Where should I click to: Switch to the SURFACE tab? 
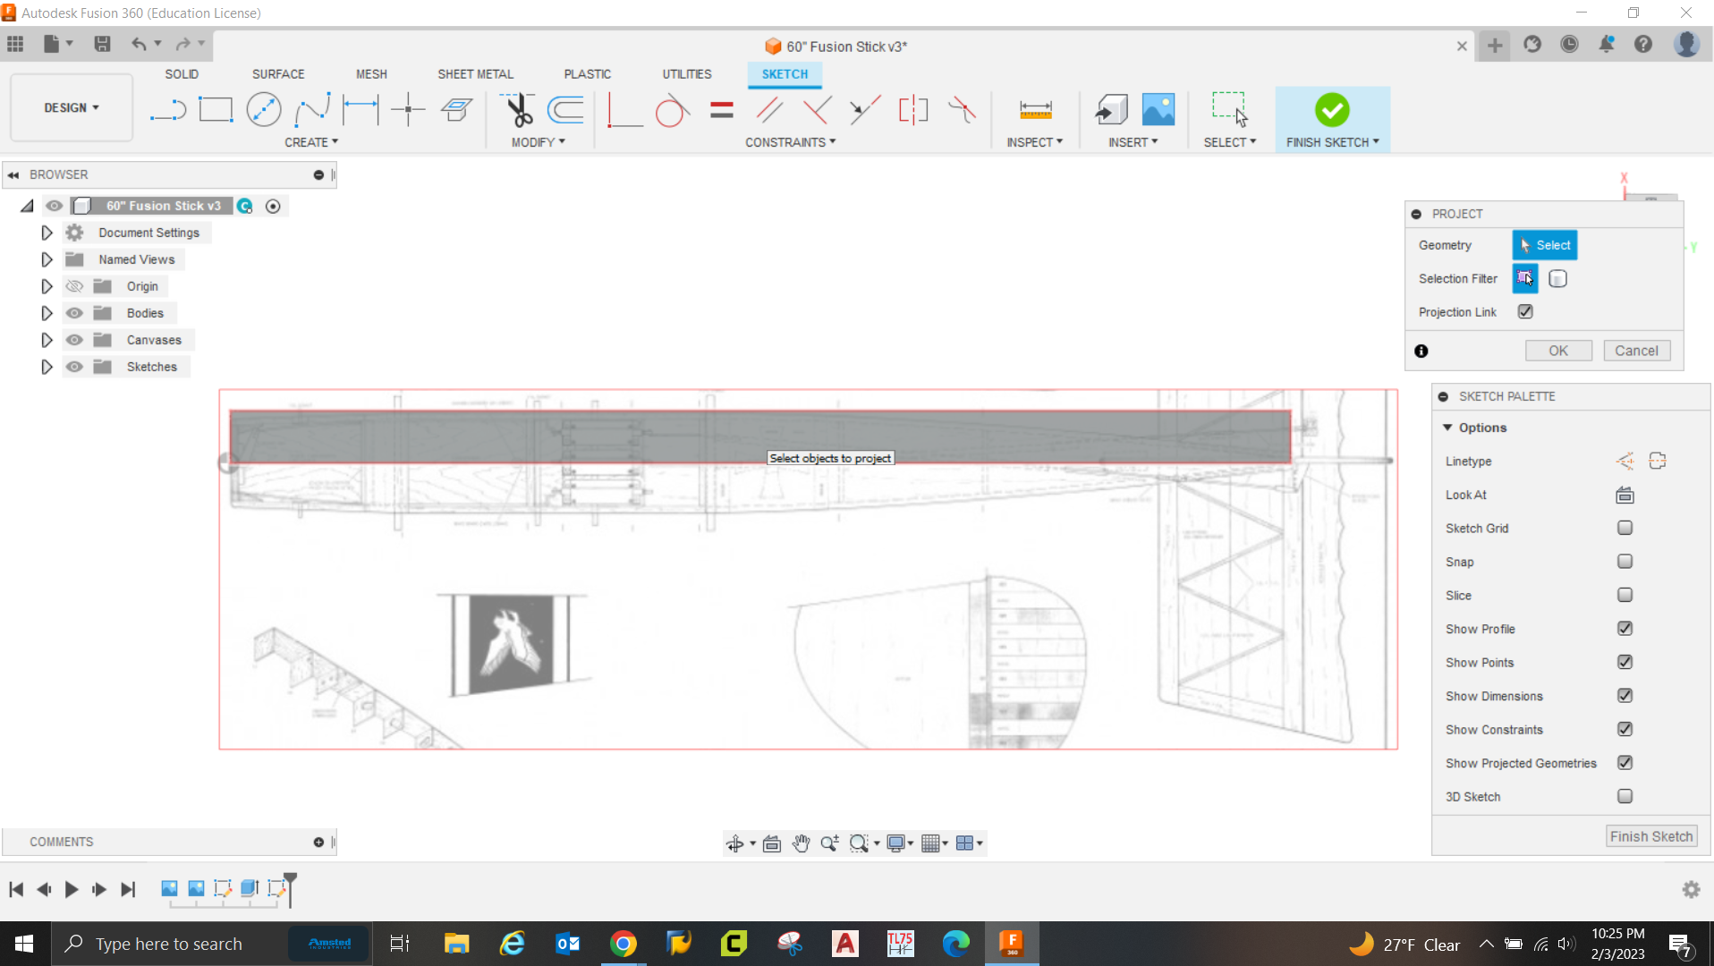278,74
